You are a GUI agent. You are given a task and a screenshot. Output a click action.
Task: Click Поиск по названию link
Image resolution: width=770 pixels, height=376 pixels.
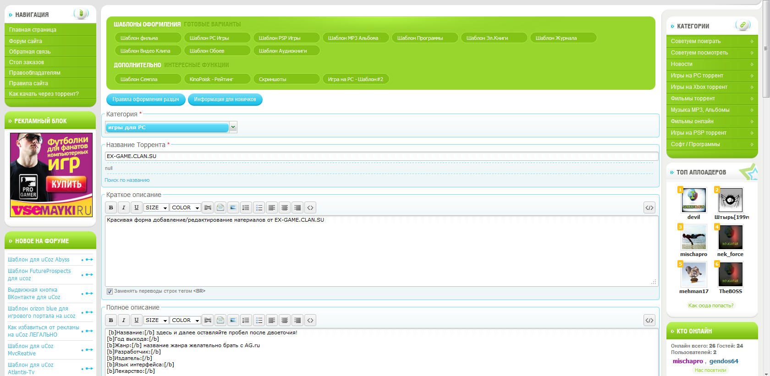pos(127,180)
